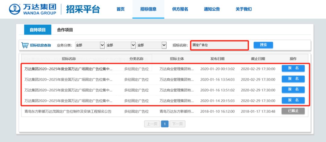Open 青岛东方影都万达茂固定广告位制作及安装工程报名公告
The width and height of the screenshot is (326, 142).
(68, 112)
